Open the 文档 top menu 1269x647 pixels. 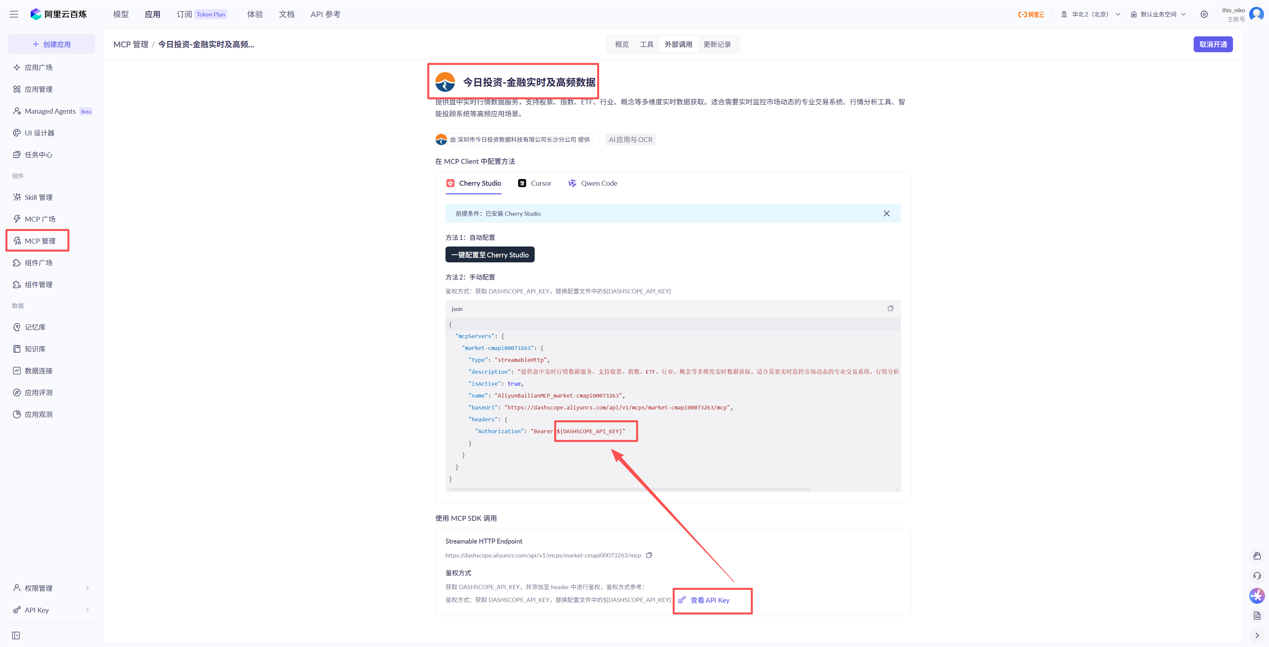click(x=287, y=14)
